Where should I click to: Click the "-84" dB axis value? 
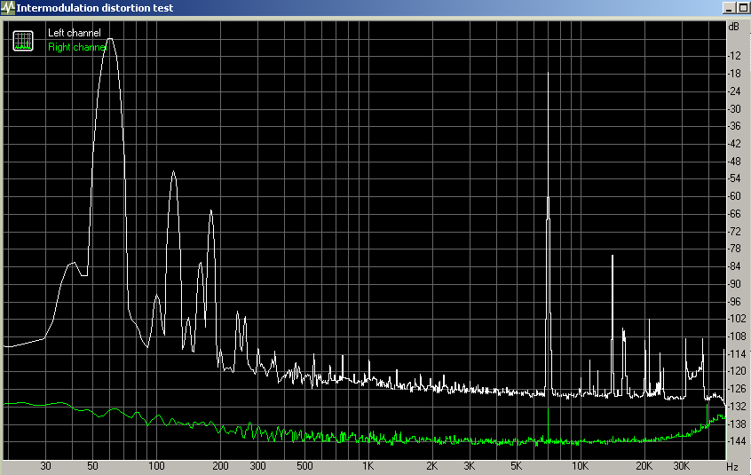coord(734,266)
